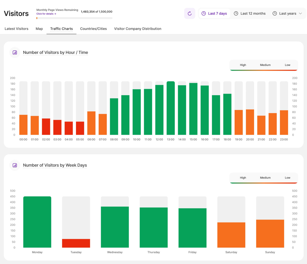Click the Low label in weekday chart legend
The height and width of the screenshot is (264, 307).
(x=287, y=178)
